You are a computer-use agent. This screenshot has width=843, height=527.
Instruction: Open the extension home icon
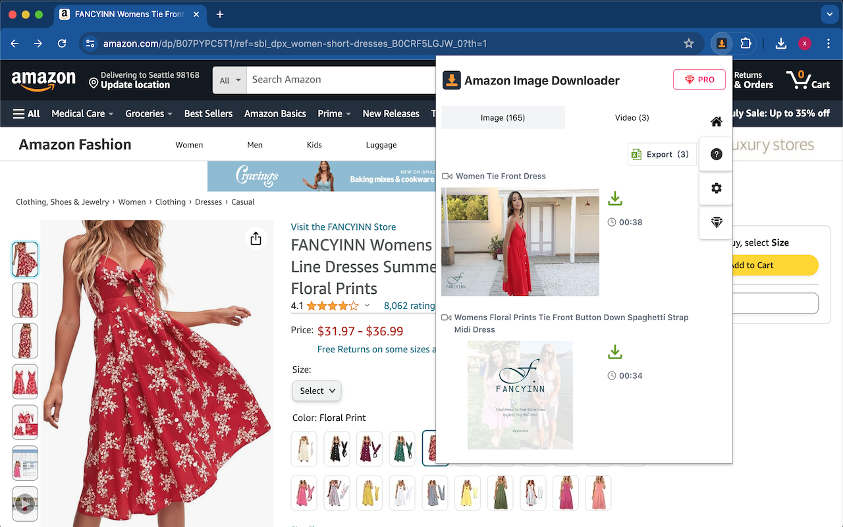[717, 121]
